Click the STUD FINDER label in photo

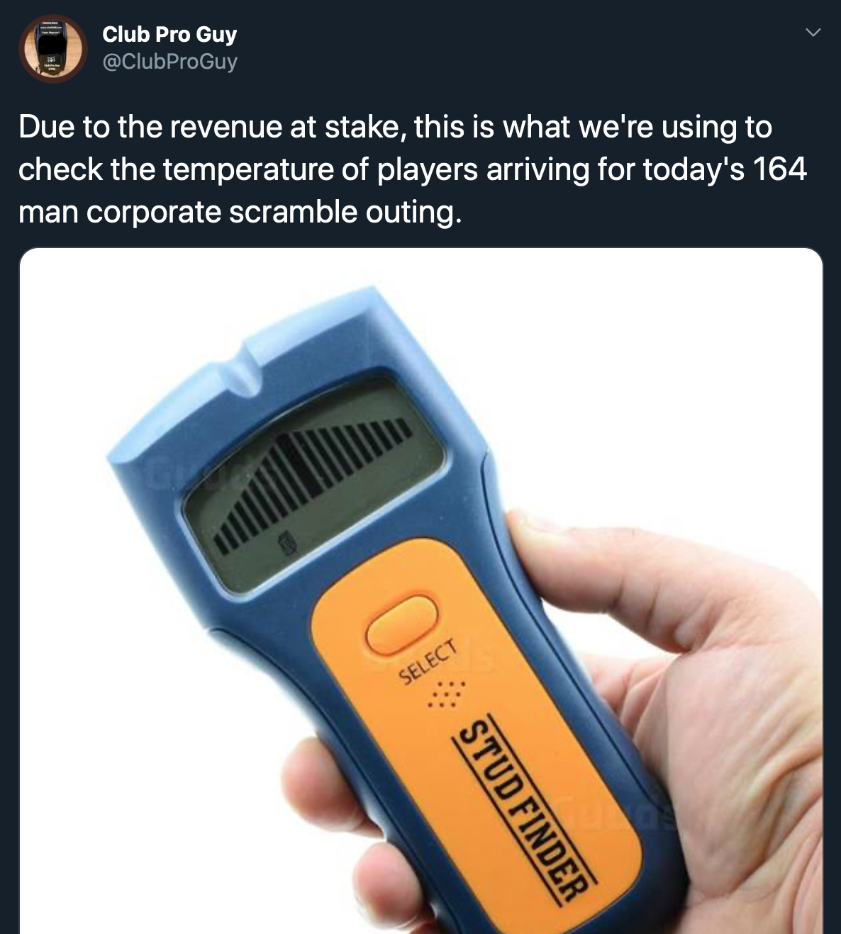pyautogui.click(x=525, y=809)
